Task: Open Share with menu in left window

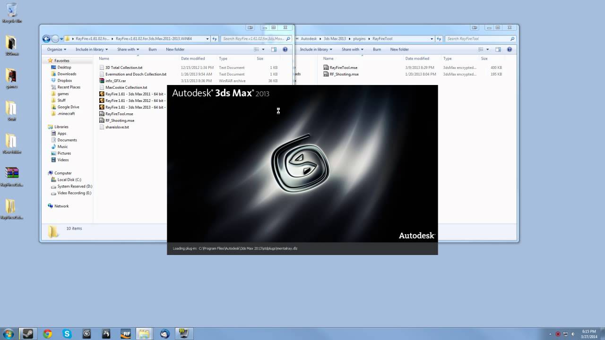Action: 128,49
